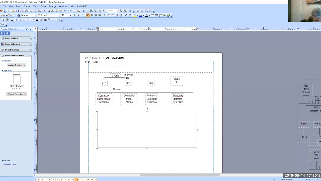321x181 pixels.
Task: Click Change Page Size button
Action: (x=16, y=94)
